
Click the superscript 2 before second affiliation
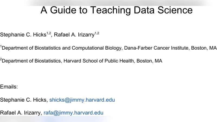point(1,60)
